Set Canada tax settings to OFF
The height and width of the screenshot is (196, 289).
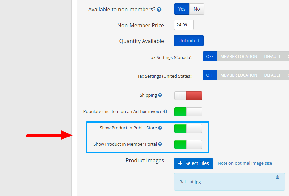tap(210, 57)
